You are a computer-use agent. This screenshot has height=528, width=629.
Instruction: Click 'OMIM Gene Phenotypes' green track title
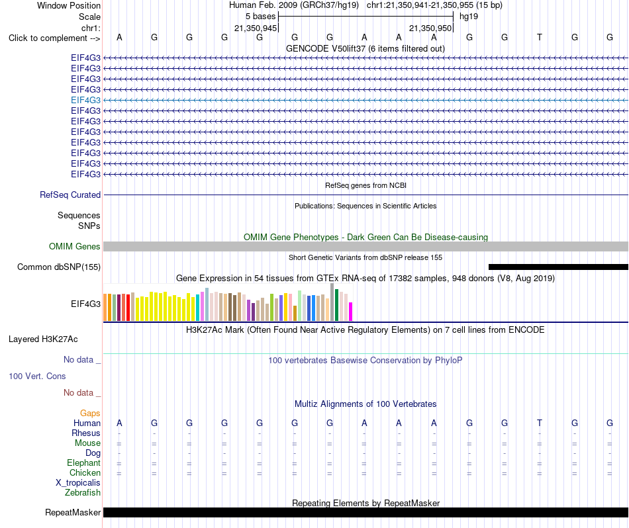click(365, 237)
